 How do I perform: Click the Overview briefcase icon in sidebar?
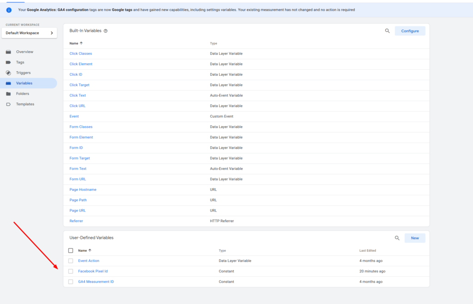pos(8,52)
